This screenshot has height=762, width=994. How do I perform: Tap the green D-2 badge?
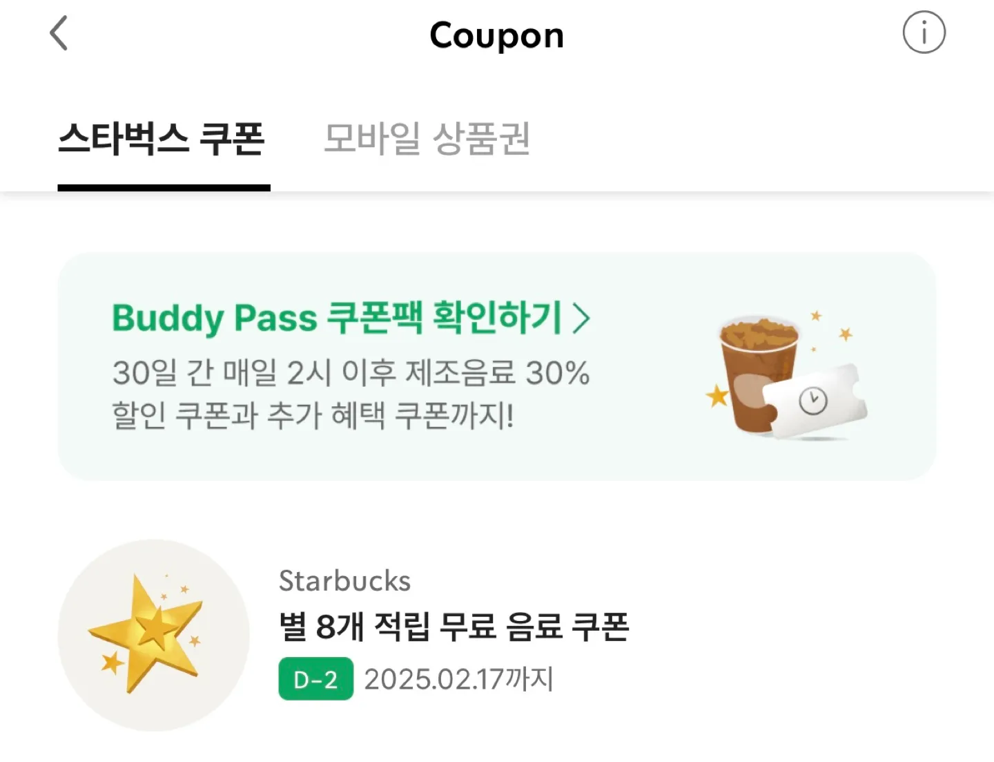[316, 679]
